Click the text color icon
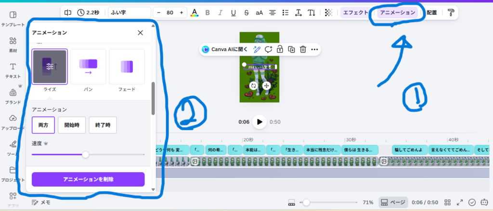This screenshot has width=493, height=211. pos(195,12)
